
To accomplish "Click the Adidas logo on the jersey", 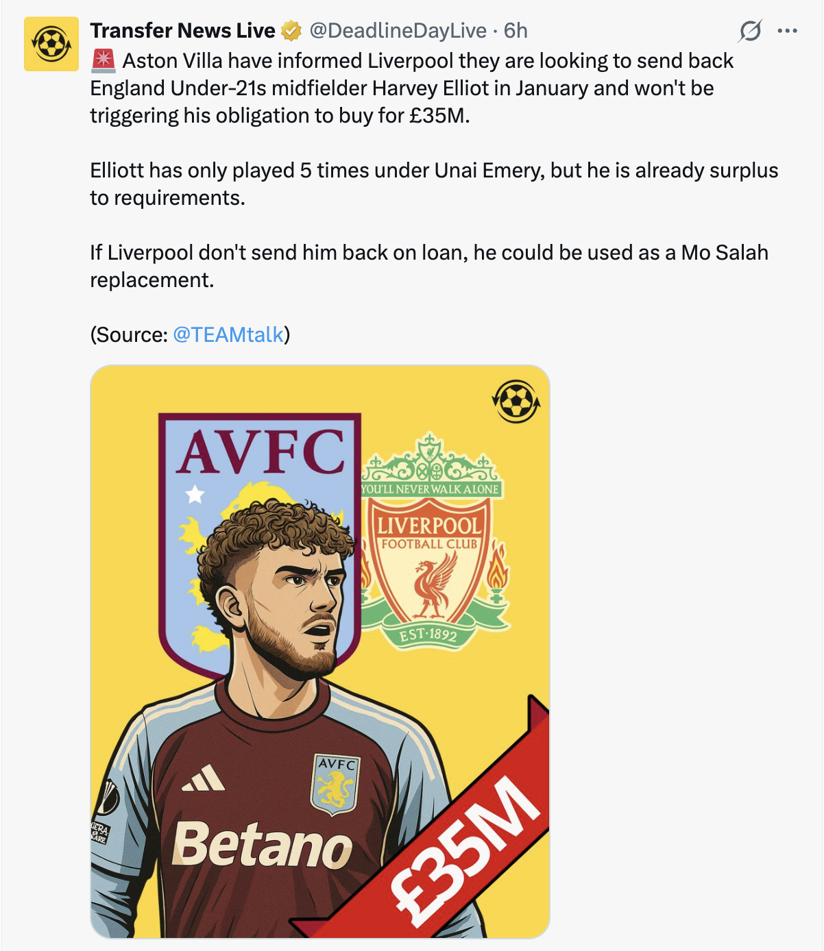I will pyautogui.click(x=204, y=779).
